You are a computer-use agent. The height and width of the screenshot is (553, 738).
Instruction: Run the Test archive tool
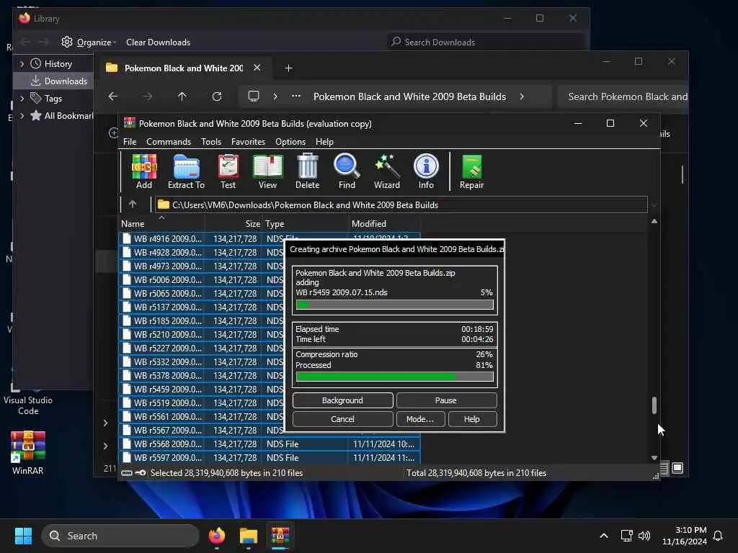click(228, 171)
